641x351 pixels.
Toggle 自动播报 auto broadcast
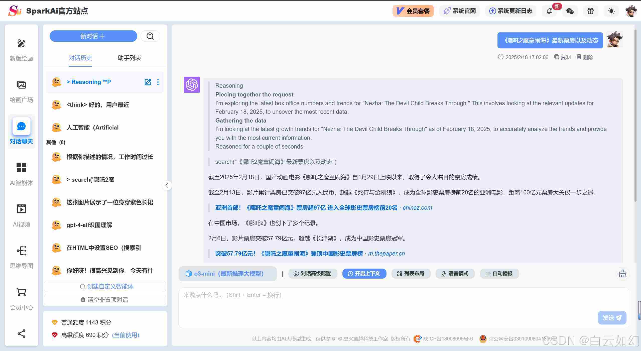tap(499, 274)
